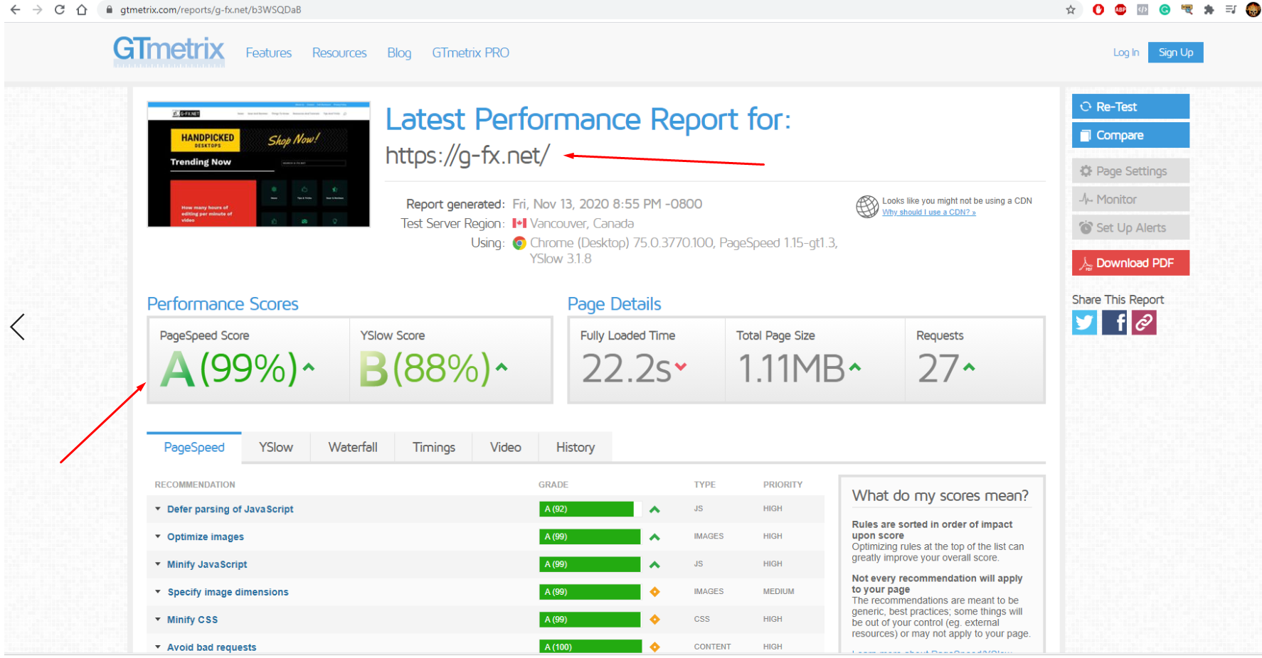Share report via Facebook icon
The width and height of the screenshot is (1262, 658).
(1114, 323)
